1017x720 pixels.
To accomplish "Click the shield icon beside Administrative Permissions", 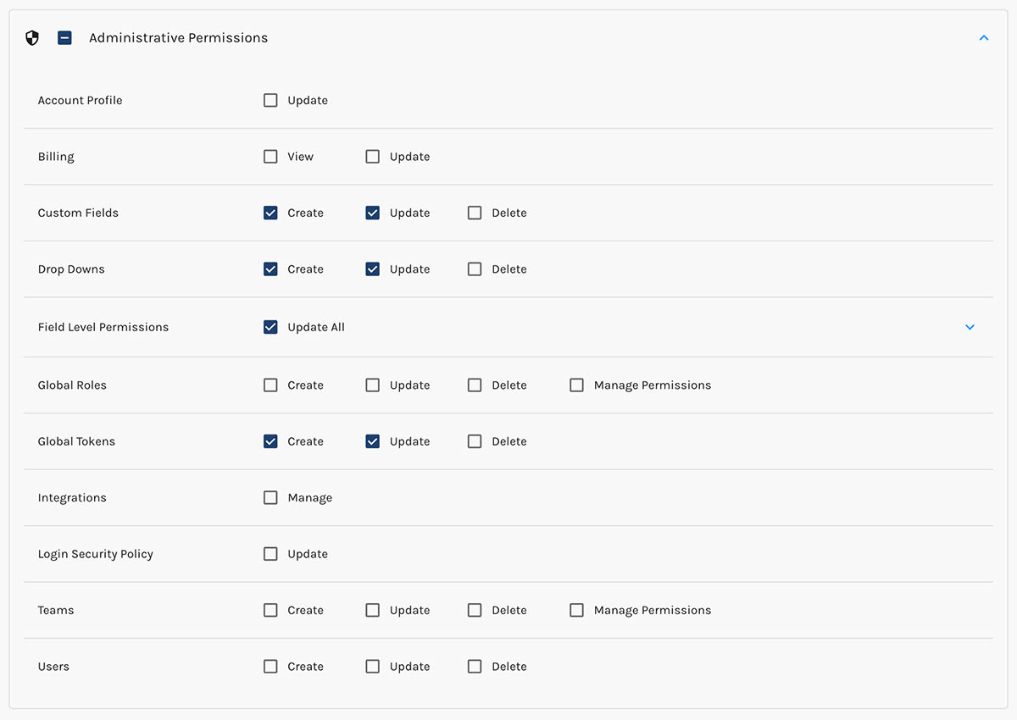I will (31, 37).
